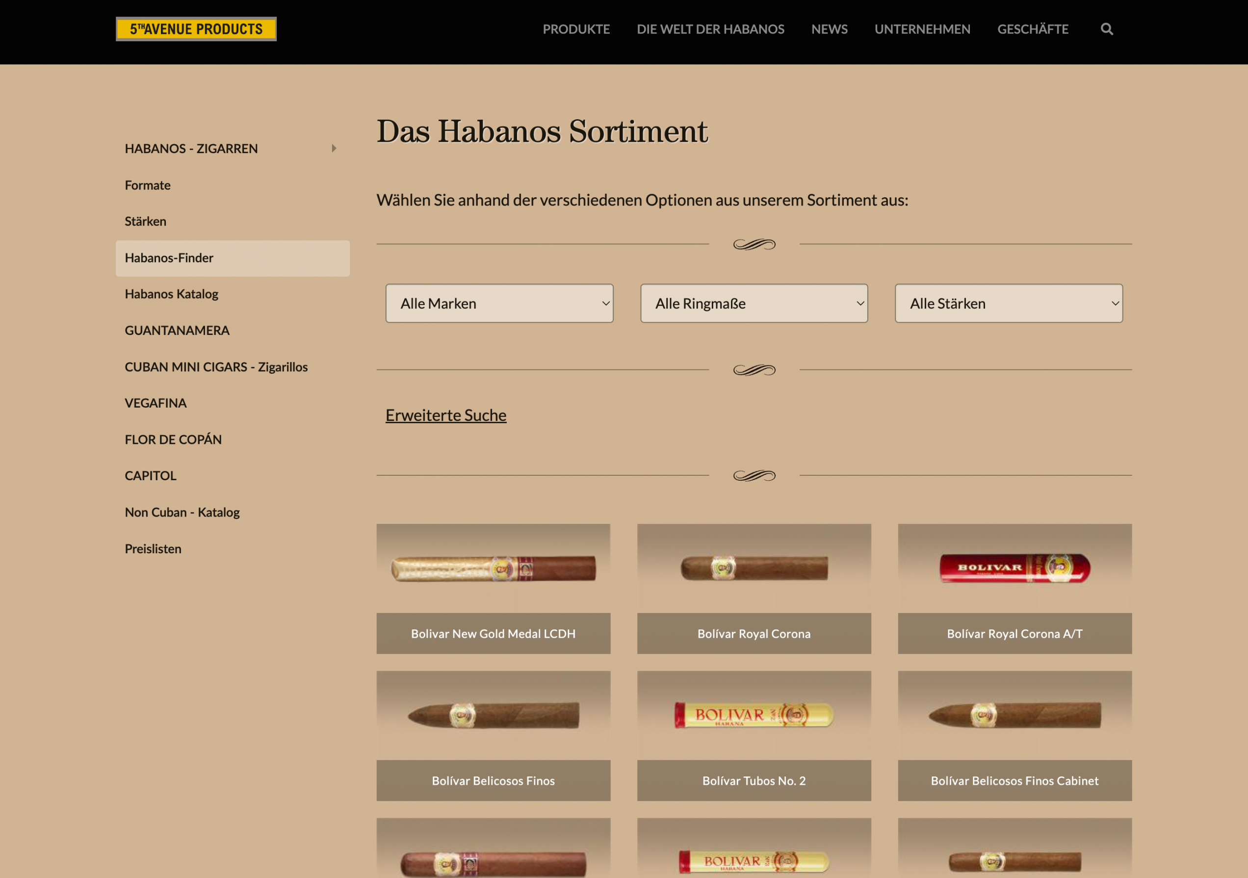The image size is (1248, 878).
Task: Open the Geschäfte menu item
Action: pyautogui.click(x=1032, y=29)
